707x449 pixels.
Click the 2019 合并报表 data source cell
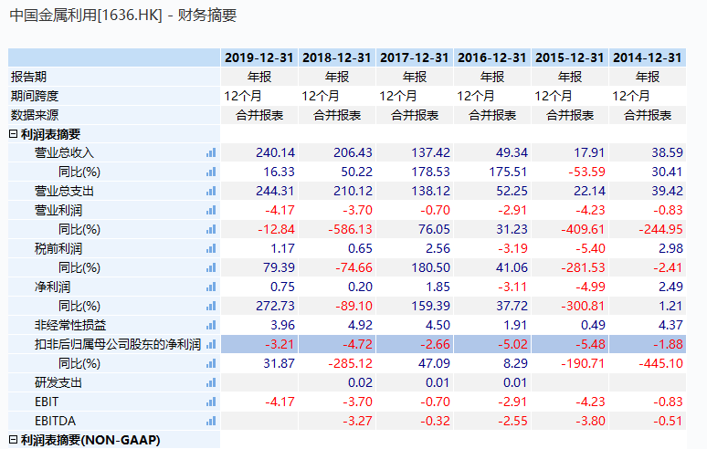point(259,115)
